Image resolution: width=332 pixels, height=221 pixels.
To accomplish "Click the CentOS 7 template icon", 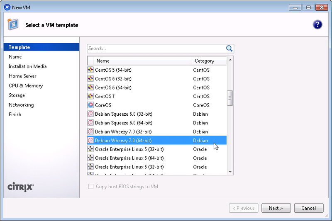I will [x=90, y=96].
